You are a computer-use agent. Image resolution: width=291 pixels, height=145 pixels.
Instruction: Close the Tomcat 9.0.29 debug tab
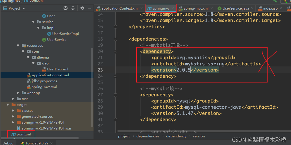[x=51, y=143]
